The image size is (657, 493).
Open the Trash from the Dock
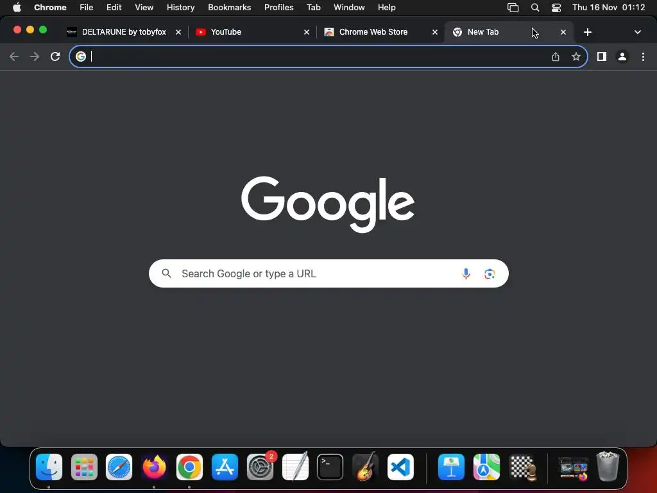[608, 467]
